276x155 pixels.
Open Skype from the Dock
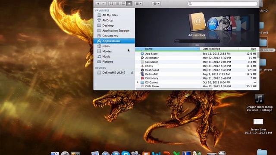click(x=125, y=153)
